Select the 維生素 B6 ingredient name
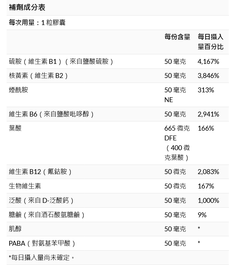This screenshot has width=235, height=265. click(x=52, y=114)
